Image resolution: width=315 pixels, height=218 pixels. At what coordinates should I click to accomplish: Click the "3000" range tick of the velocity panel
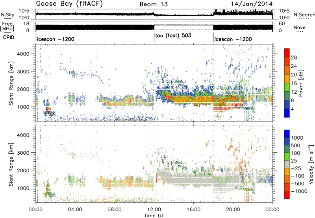23,153
